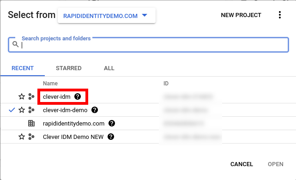Select the Clever IDM Demo NEW name

tap(73, 137)
